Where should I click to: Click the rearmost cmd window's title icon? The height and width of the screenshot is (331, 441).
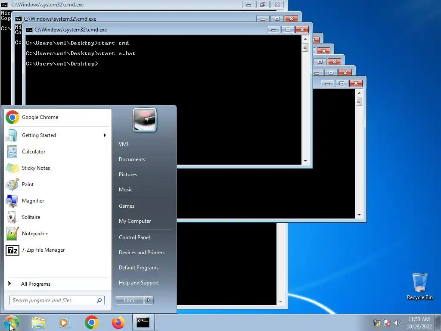click(4, 4)
